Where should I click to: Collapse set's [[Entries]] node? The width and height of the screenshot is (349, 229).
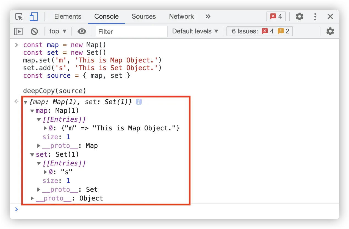(39, 164)
